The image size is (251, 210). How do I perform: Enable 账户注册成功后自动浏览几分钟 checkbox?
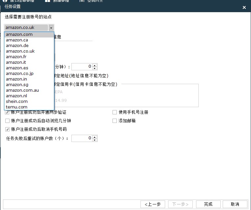coord(7,121)
